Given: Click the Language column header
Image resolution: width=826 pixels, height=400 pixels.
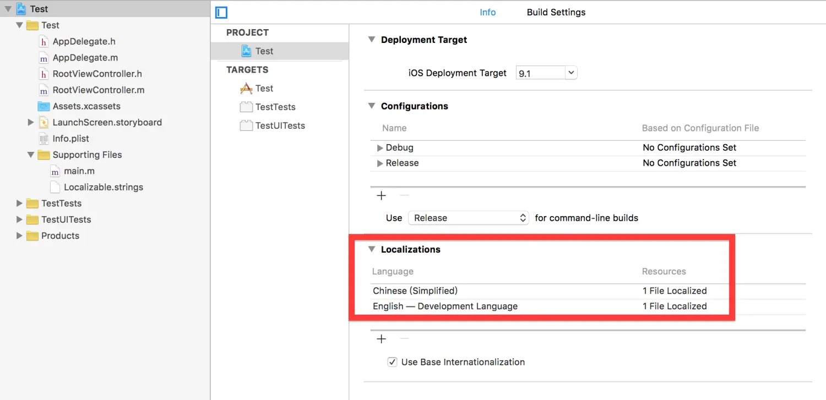Looking at the screenshot, I should pyautogui.click(x=393, y=271).
